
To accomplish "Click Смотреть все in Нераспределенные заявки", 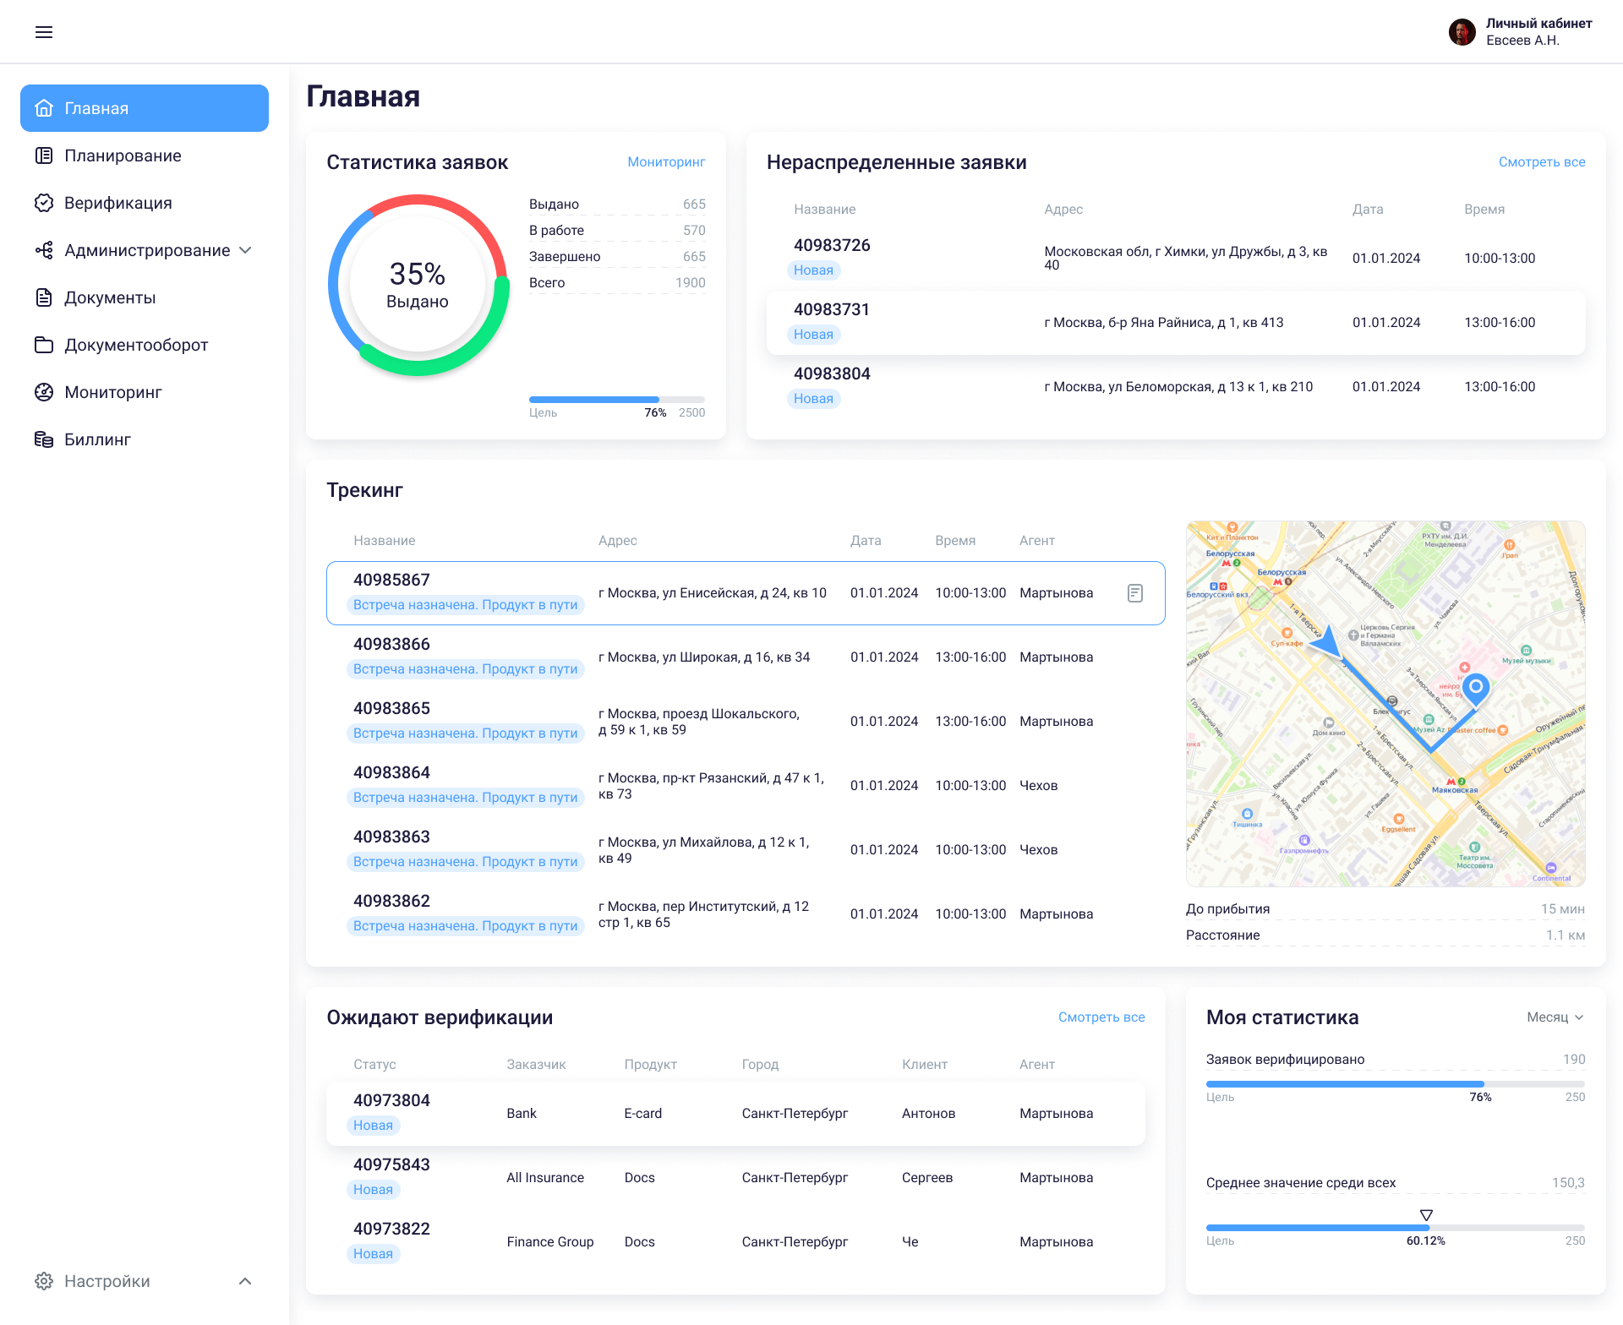I will 1541,161.
